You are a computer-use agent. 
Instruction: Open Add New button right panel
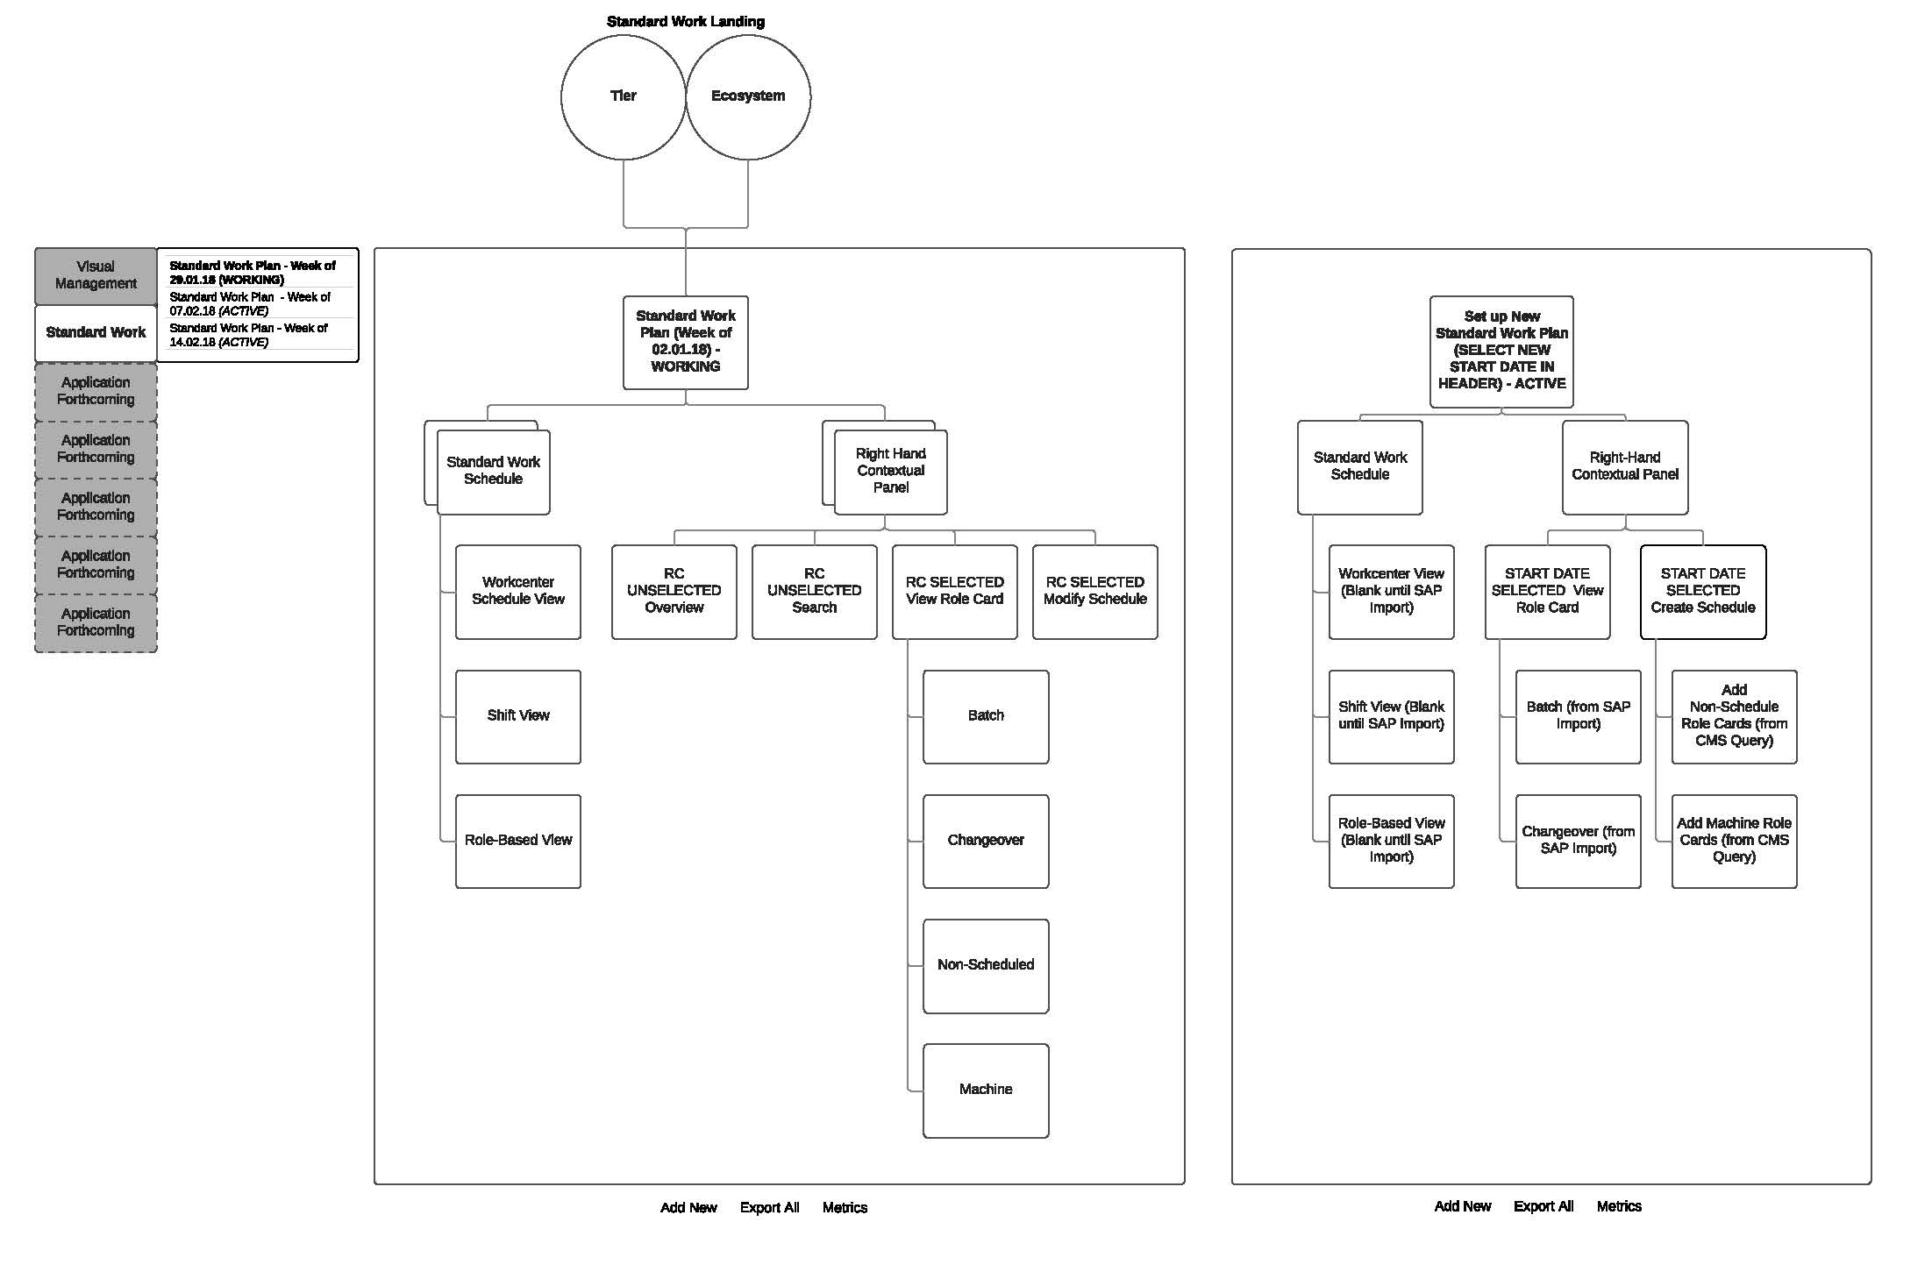tap(1441, 1215)
